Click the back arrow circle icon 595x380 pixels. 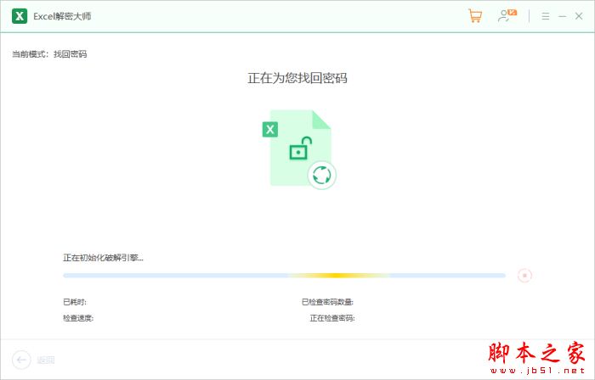coord(21,360)
